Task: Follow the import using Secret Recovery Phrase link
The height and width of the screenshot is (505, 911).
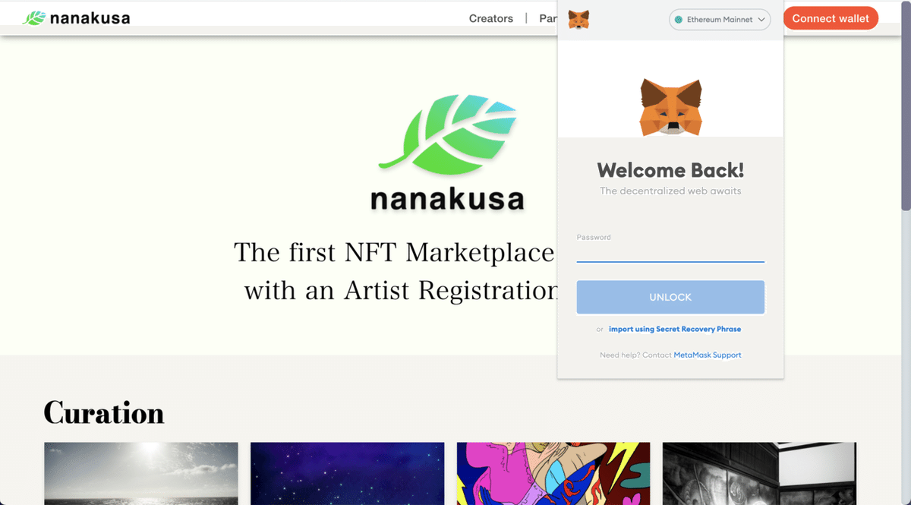Action: tap(674, 329)
